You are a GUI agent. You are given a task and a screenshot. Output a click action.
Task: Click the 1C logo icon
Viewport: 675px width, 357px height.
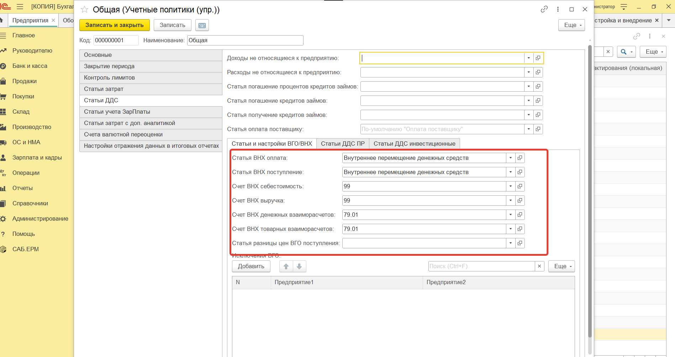[x=6, y=6]
